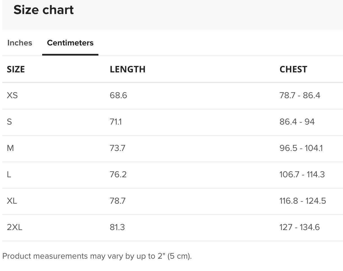Select the XS size row label

click(x=12, y=96)
